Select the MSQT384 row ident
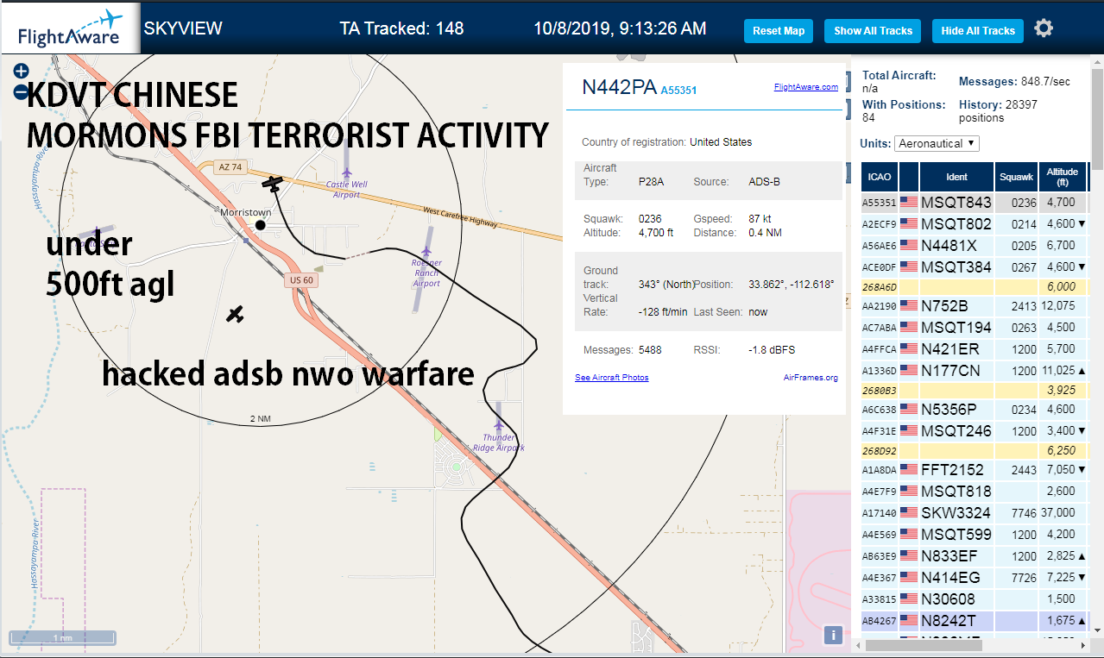 point(956,267)
